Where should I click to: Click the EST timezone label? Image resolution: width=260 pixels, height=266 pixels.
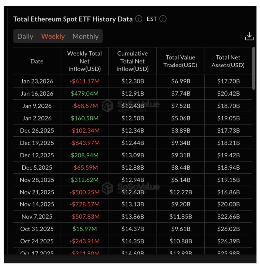pyautogui.click(x=152, y=19)
